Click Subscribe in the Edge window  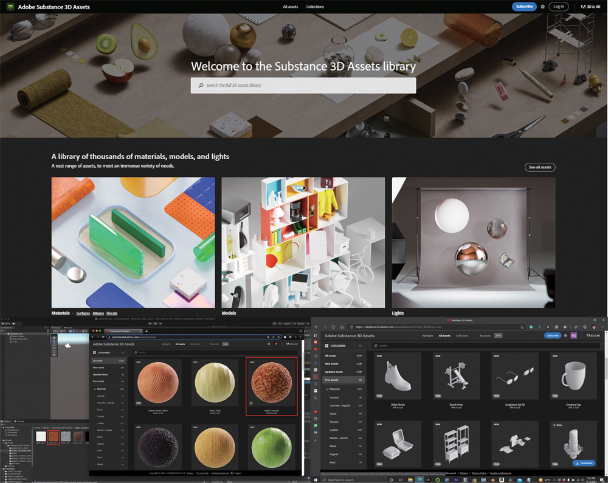(x=553, y=335)
